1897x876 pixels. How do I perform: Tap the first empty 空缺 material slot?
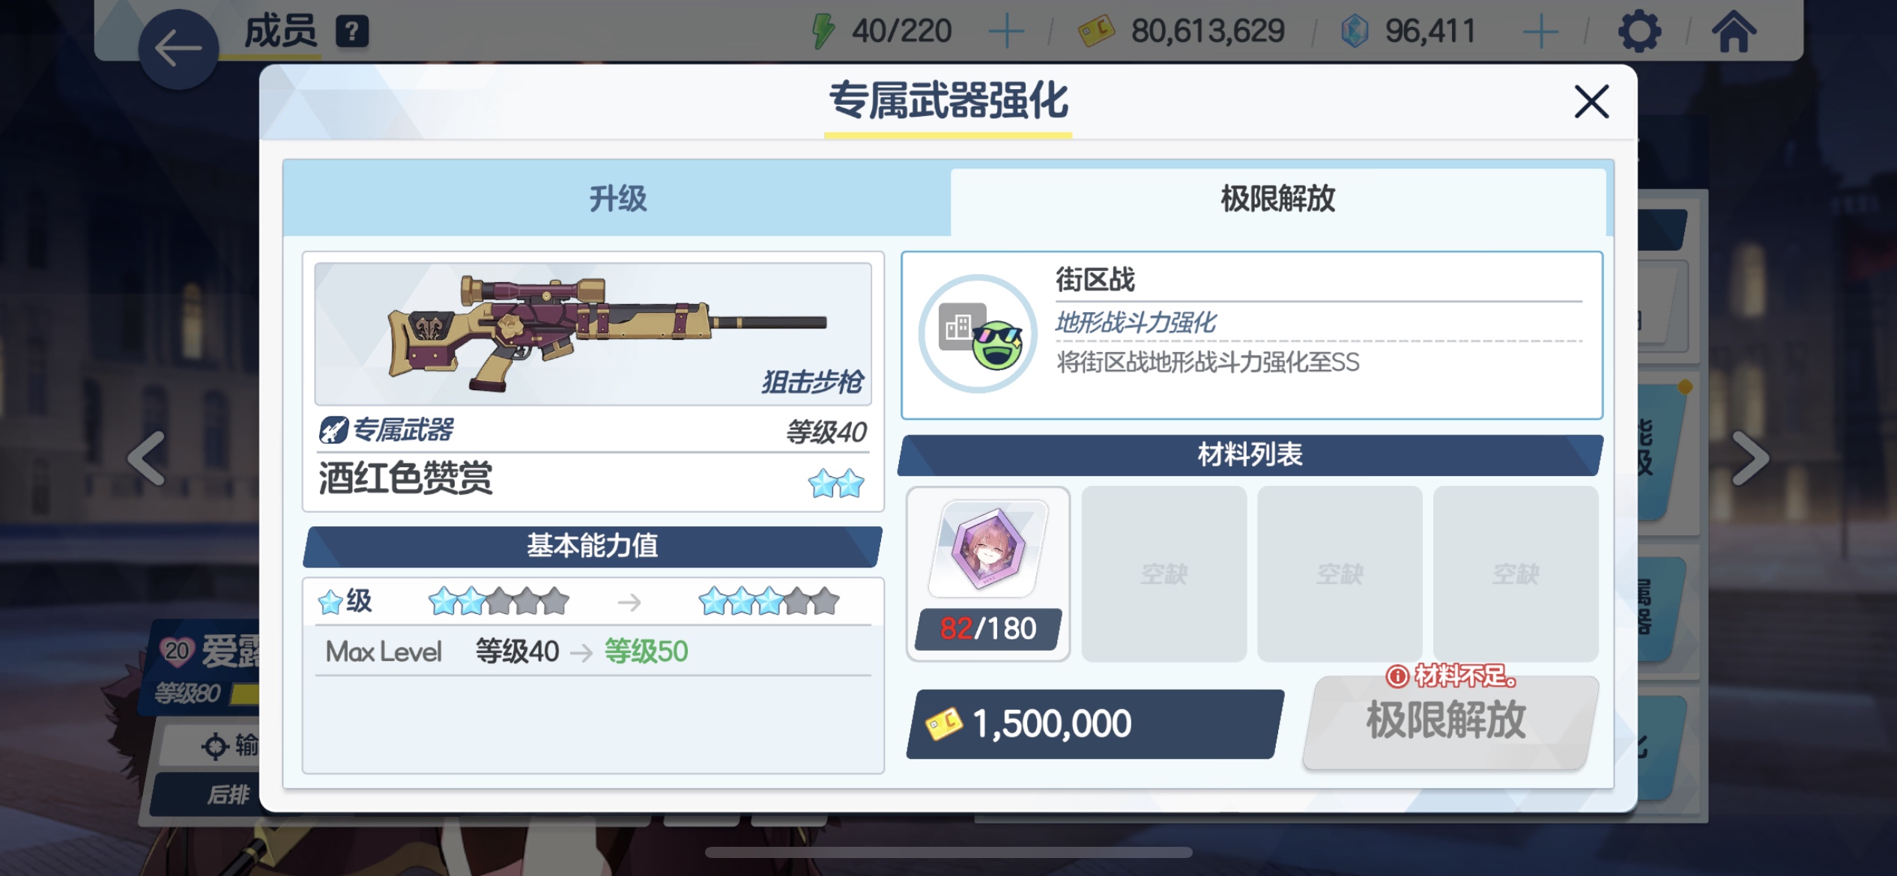[1164, 574]
